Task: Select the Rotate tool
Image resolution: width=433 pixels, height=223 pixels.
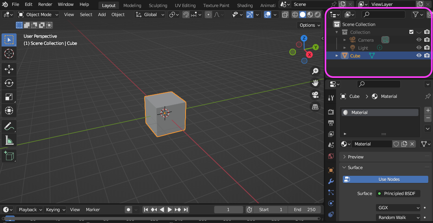Action: point(9,83)
